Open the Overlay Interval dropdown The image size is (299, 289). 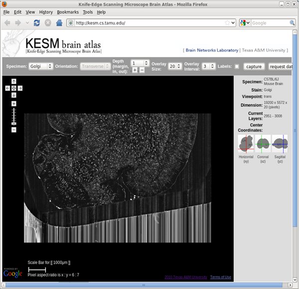pyautogui.click(x=208, y=66)
